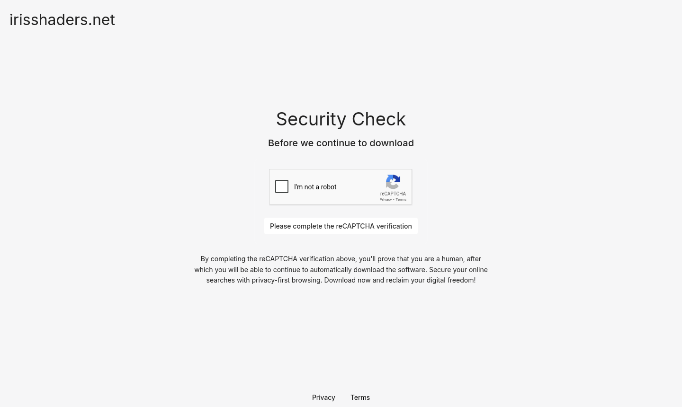Click the word "download" in the subheading
The width and height of the screenshot is (682, 407).
point(392,143)
